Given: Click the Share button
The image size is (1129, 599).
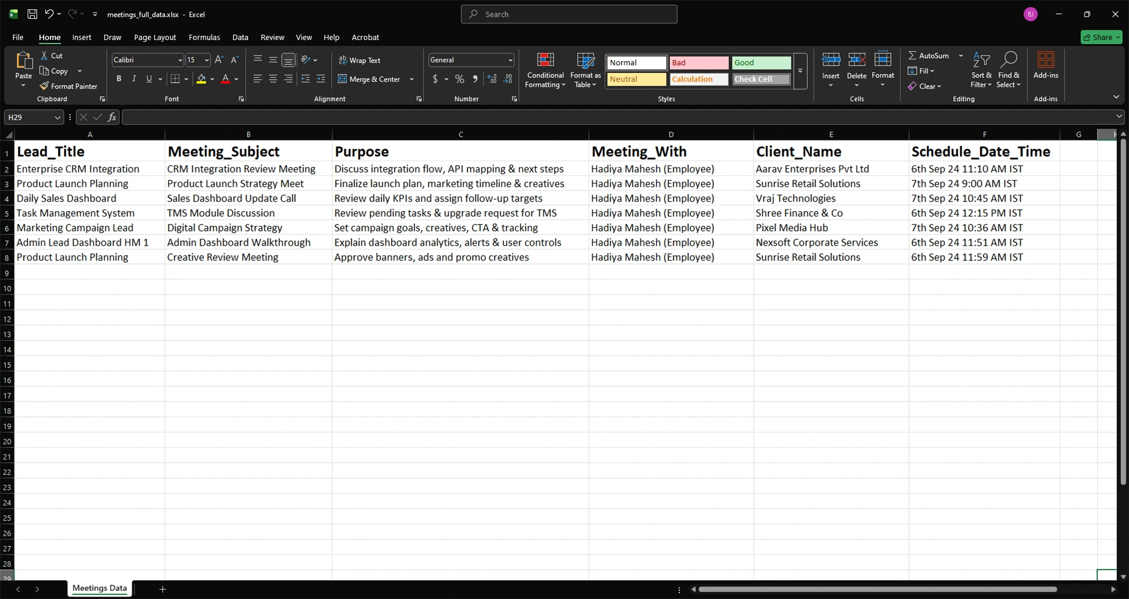Looking at the screenshot, I should pyautogui.click(x=1101, y=37).
